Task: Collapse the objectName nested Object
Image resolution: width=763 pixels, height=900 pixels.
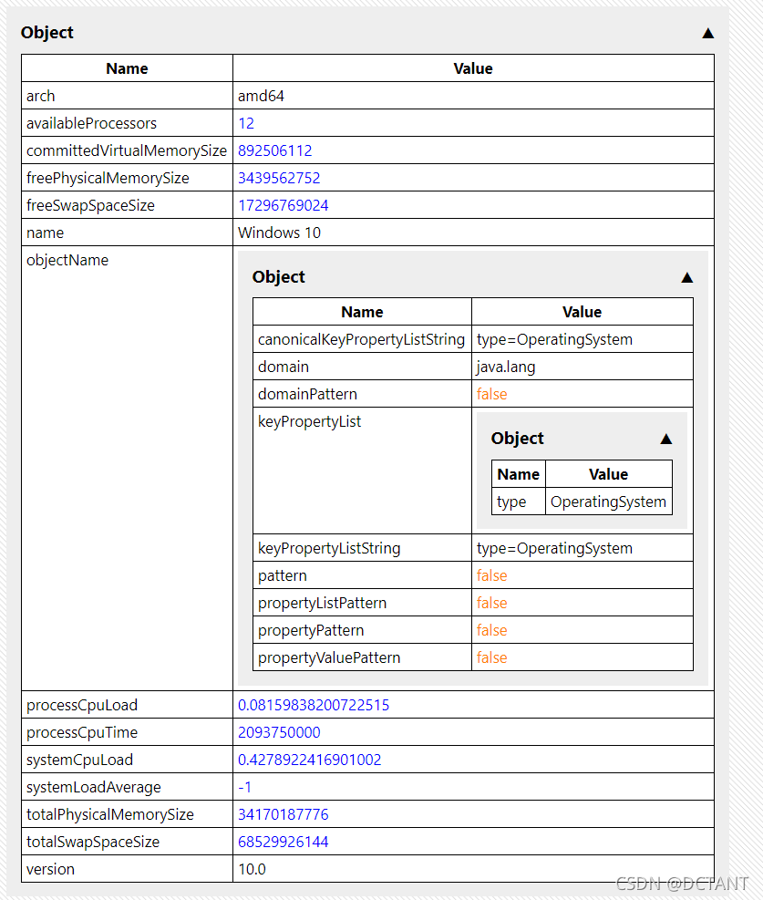Action: [687, 279]
